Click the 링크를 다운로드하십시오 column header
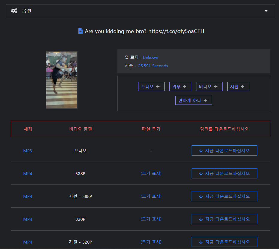279x249 pixels. (x=224, y=129)
